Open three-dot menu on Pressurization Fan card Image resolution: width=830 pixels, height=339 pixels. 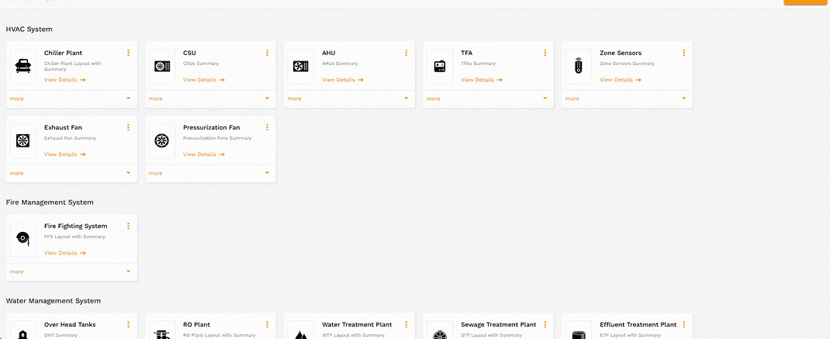click(268, 128)
